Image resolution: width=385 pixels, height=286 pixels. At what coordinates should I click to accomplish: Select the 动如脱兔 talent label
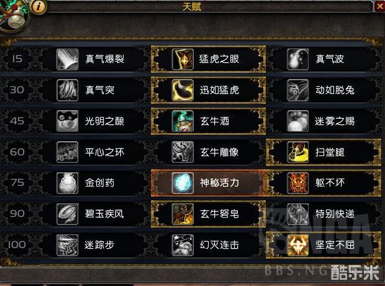point(335,90)
